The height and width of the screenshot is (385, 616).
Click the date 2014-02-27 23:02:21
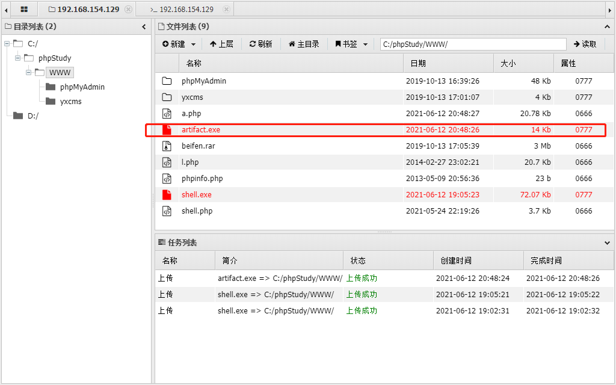point(443,162)
